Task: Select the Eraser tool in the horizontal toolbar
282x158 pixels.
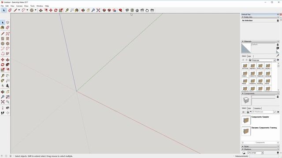Action: pos(10,10)
